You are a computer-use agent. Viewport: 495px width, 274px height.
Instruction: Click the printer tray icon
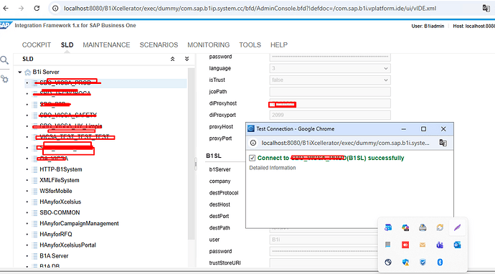[x=423, y=227]
